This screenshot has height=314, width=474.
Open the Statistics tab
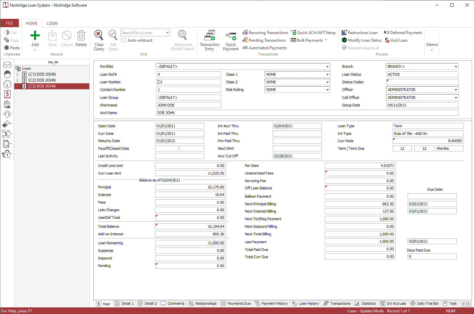(x=366, y=303)
